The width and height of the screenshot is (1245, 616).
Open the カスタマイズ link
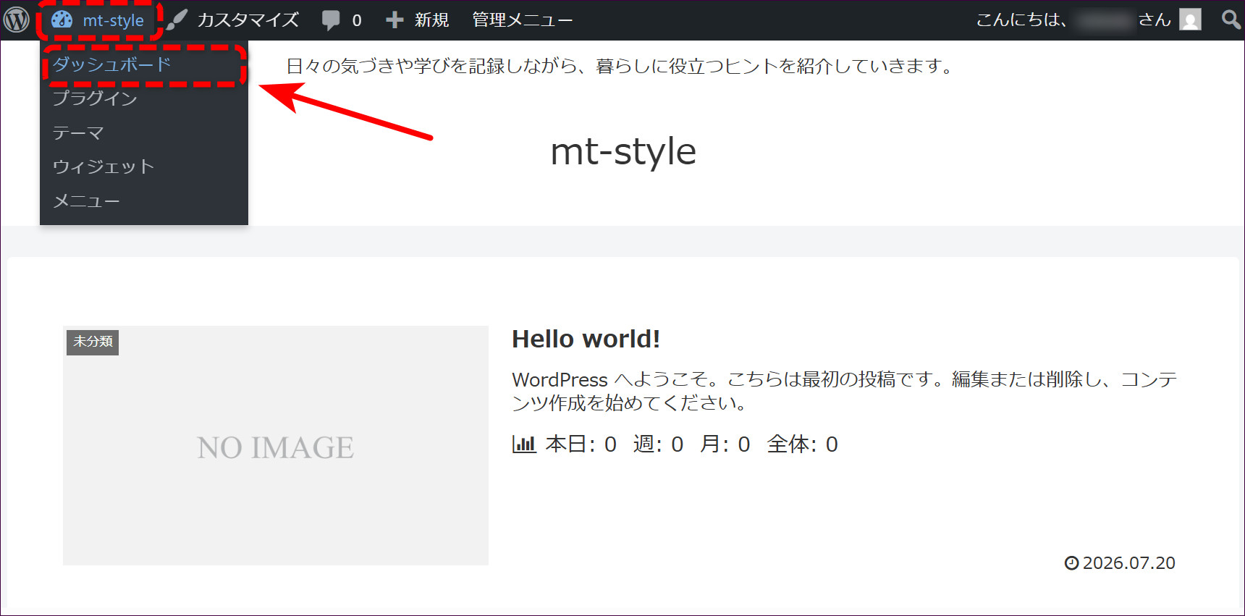pos(248,20)
